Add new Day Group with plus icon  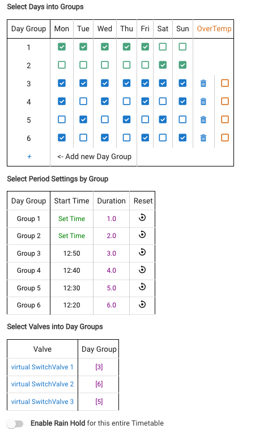29,156
